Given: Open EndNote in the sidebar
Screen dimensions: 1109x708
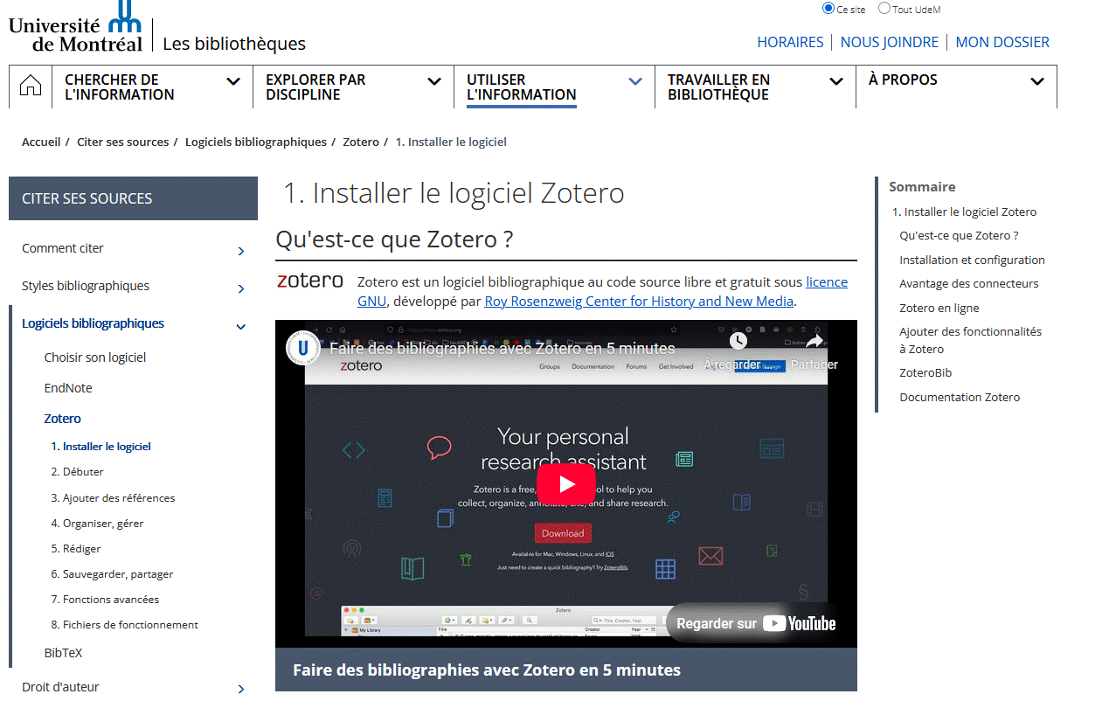Looking at the screenshot, I should pos(68,388).
